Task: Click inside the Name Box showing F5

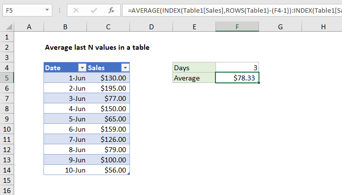Action: (22, 9)
